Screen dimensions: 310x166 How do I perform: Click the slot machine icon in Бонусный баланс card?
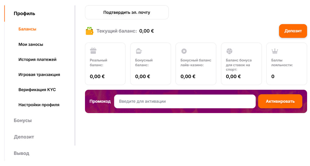pos(139,51)
